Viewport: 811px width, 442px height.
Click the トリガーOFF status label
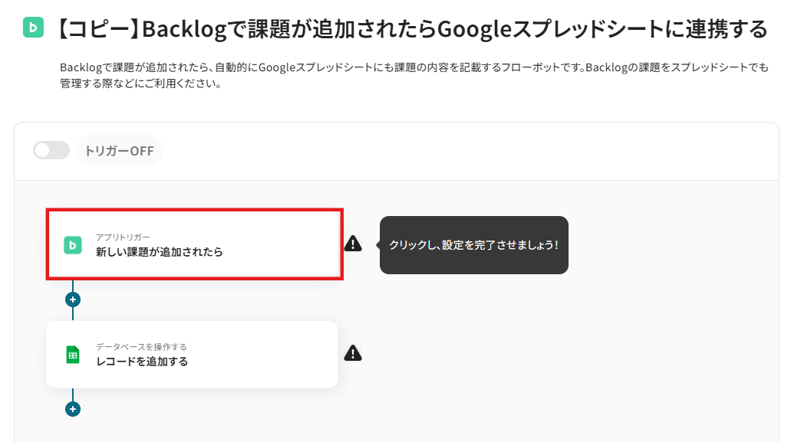point(119,151)
